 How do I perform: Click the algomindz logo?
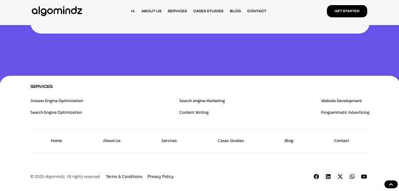[57, 11]
